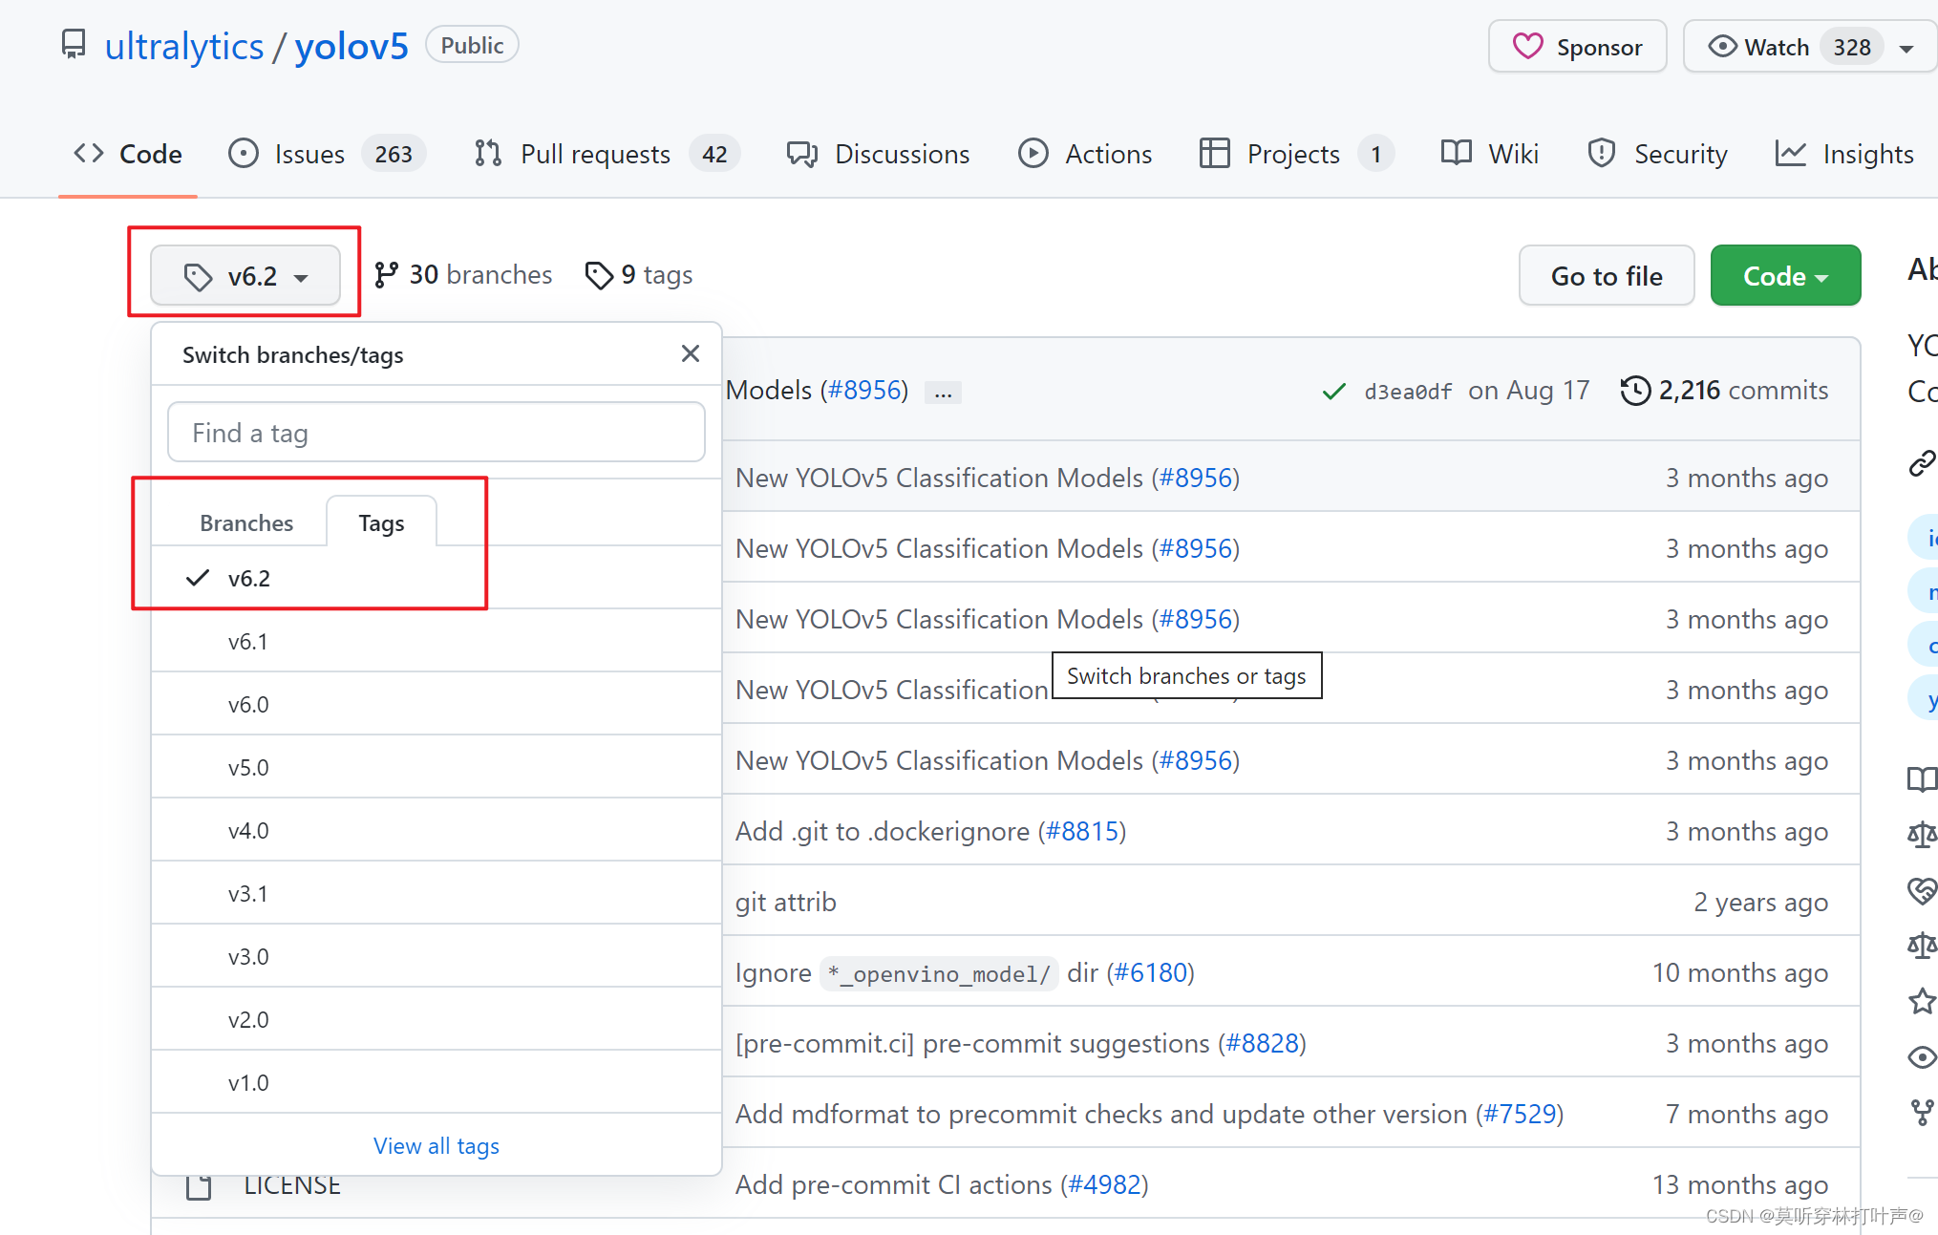Image resolution: width=1938 pixels, height=1235 pixels.
Task: Click the Projects table icon
Action: [1214, 153]
